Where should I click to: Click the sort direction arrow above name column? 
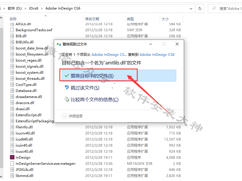click(x=46, y=16)
